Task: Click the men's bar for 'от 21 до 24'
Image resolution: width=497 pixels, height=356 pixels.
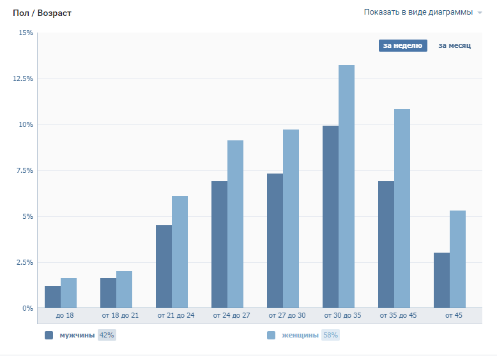Action: [164, 267]
